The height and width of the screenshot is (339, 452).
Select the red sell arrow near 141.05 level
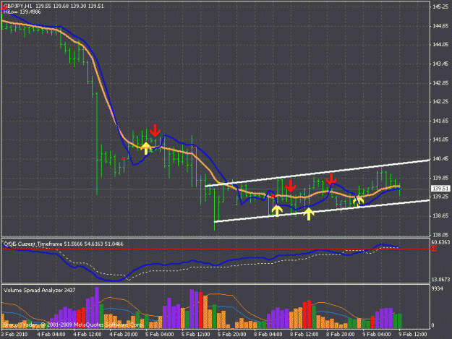point(155,131)
